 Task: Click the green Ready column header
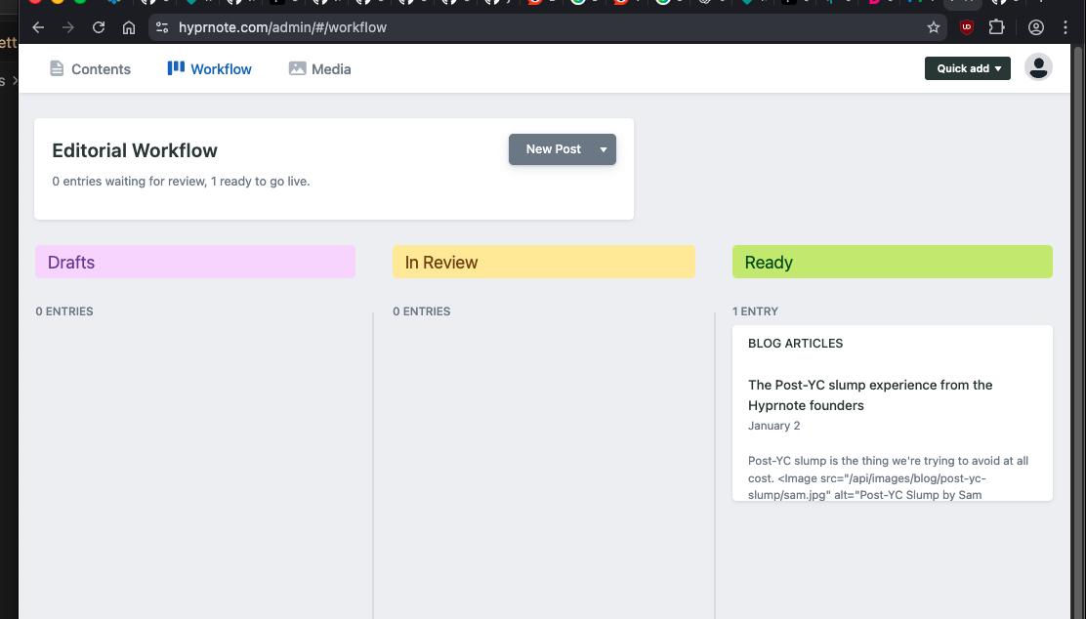click(x=892, y=262)
